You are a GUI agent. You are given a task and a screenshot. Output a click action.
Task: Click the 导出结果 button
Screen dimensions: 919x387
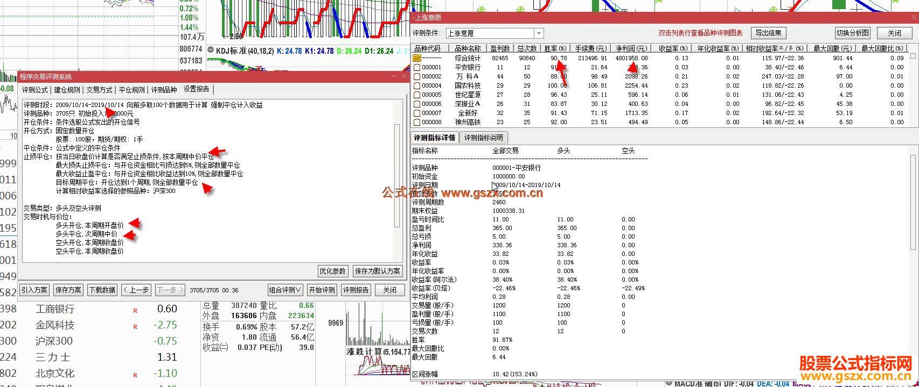click(768, 33)
